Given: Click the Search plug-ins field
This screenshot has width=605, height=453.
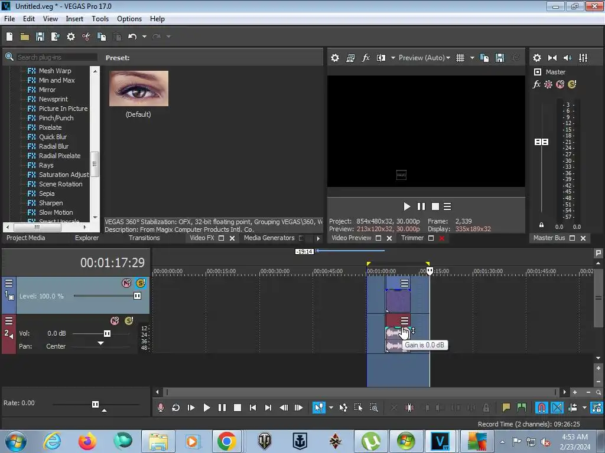Looking at the screenshot, I should (56, 57).
